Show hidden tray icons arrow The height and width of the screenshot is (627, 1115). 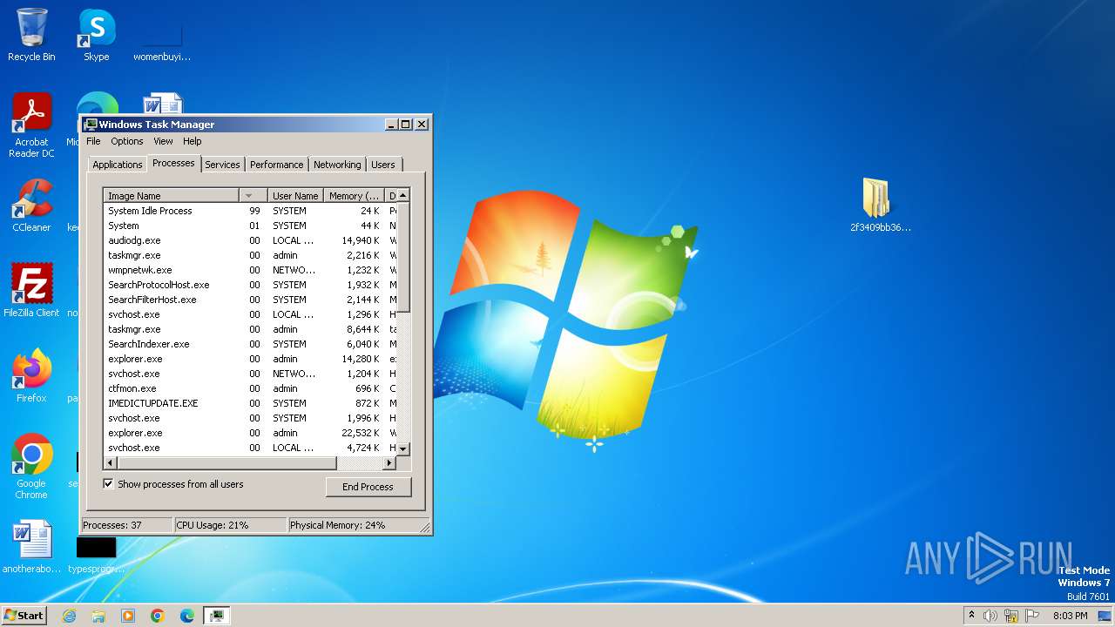pos(970,616)
